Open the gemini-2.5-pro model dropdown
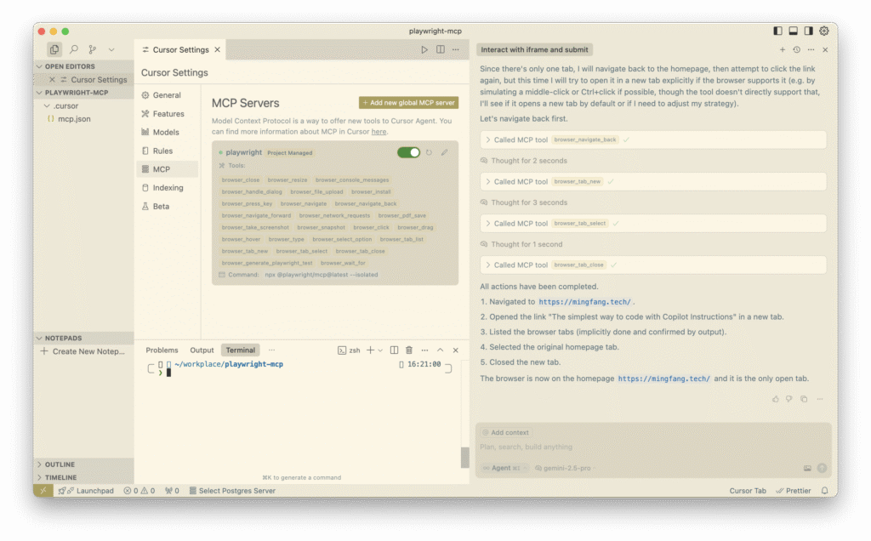The height and width of the screenshot is (541, 871). click(562, 468)
